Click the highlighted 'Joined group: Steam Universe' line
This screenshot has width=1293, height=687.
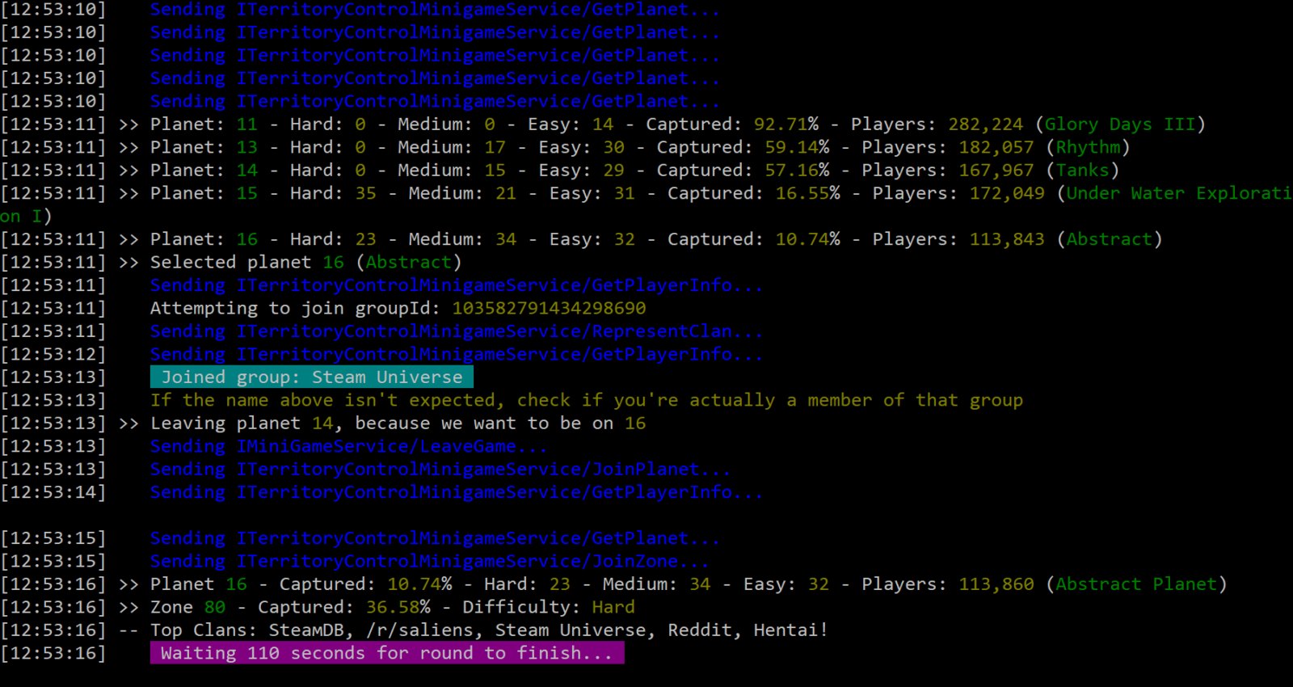click(311, 377)
